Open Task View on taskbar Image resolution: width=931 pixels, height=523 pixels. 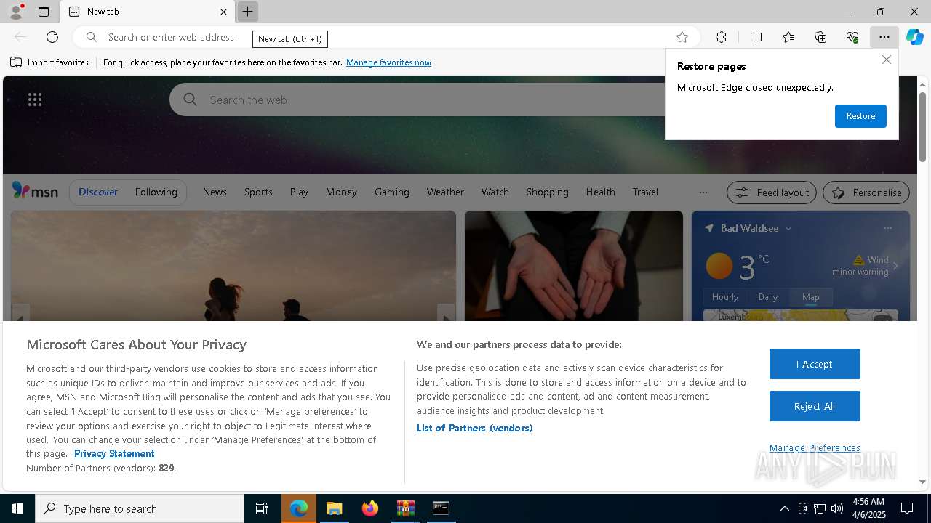pyautogui.click(x=262, y=508)
